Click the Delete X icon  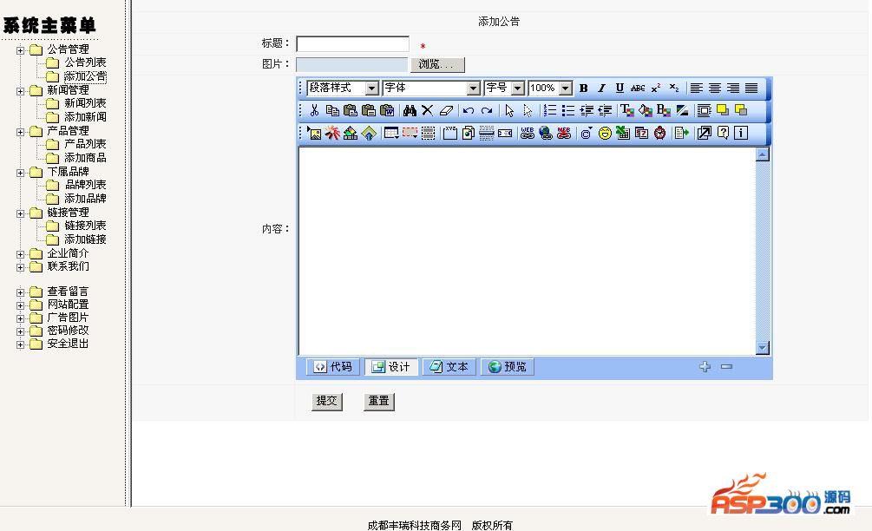[427, 110]
